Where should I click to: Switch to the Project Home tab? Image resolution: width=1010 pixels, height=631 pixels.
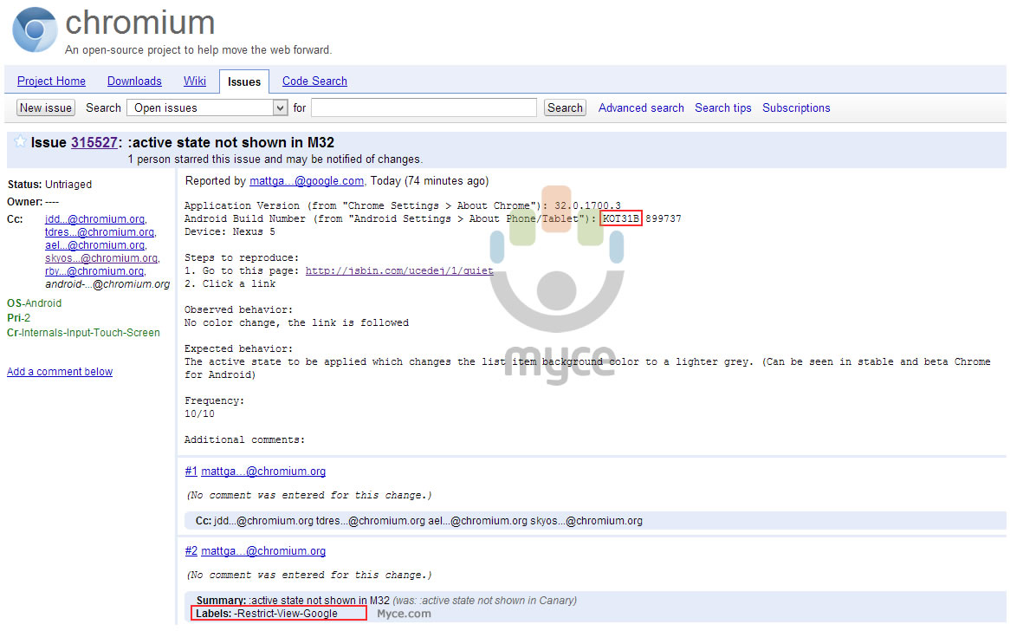click(51, 81)
